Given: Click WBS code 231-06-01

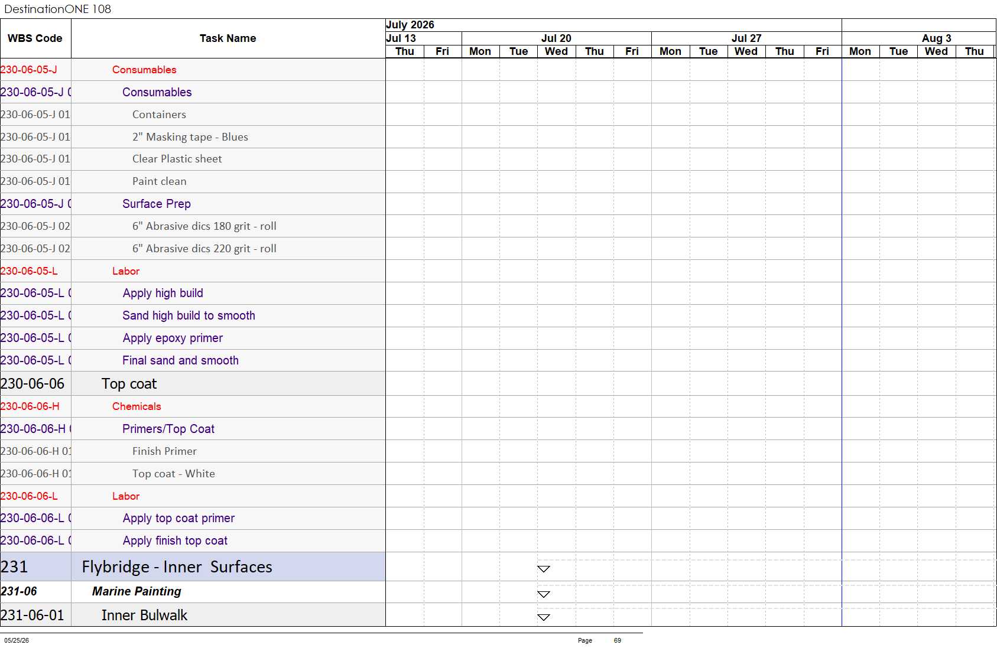Looking at the screenshot, I should pos(32,616).
